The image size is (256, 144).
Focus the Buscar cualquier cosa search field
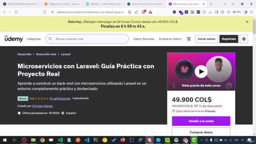point(87,39)
